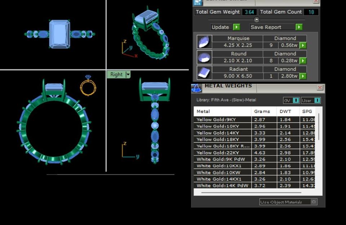Toggle the GV switch in Metal Weights

click(295, 100)
